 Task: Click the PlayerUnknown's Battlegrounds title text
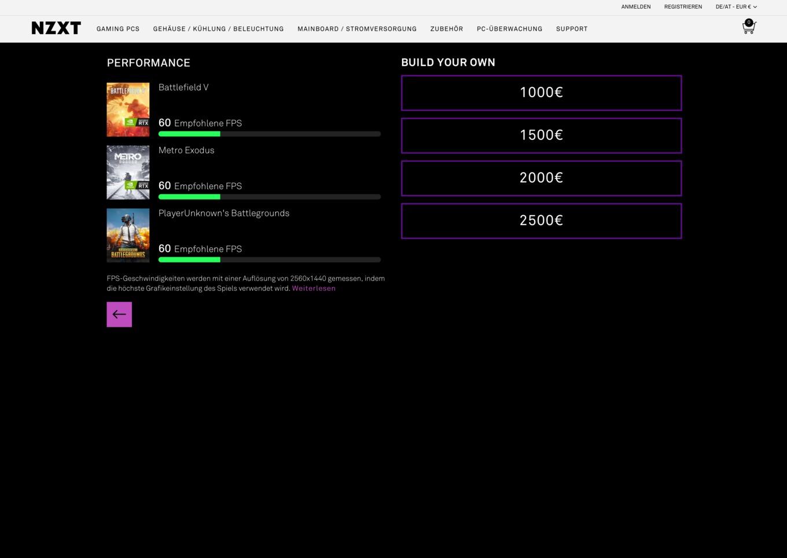(224, 213)
